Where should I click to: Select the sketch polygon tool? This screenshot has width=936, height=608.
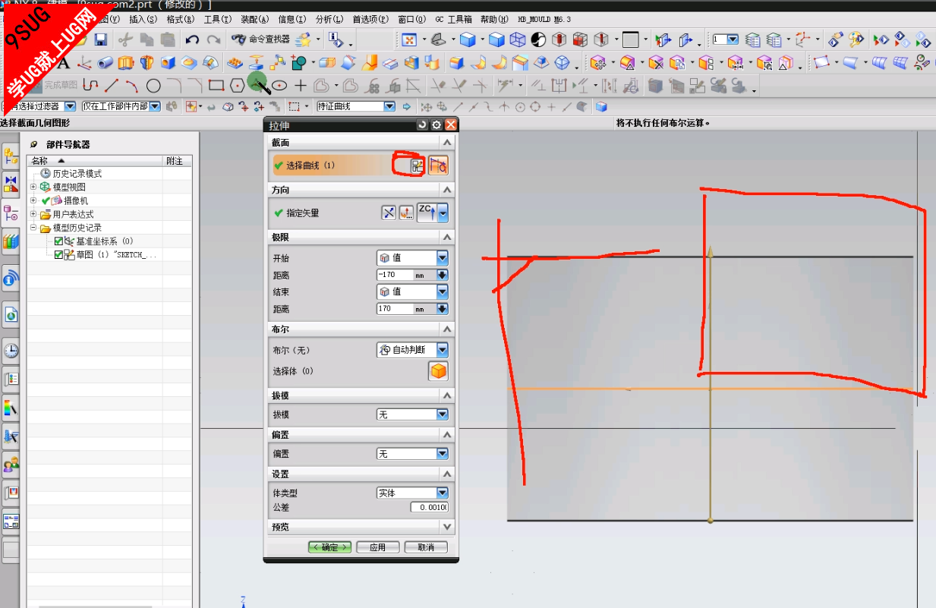pyautogui.click(x=237, y=86)
